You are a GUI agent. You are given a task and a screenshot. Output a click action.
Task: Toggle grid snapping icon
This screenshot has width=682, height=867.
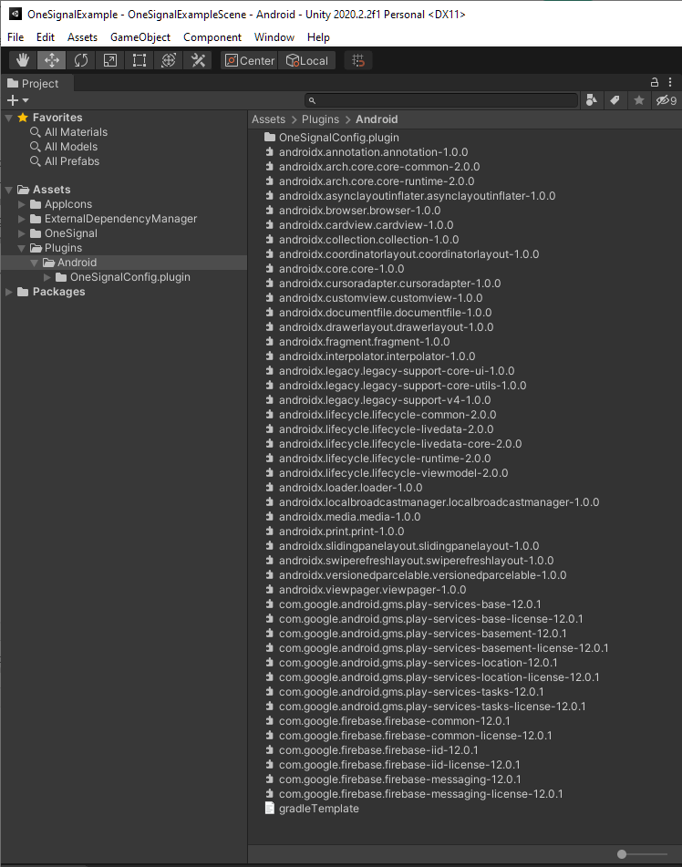pyautogui.click(x=358, y=60)
